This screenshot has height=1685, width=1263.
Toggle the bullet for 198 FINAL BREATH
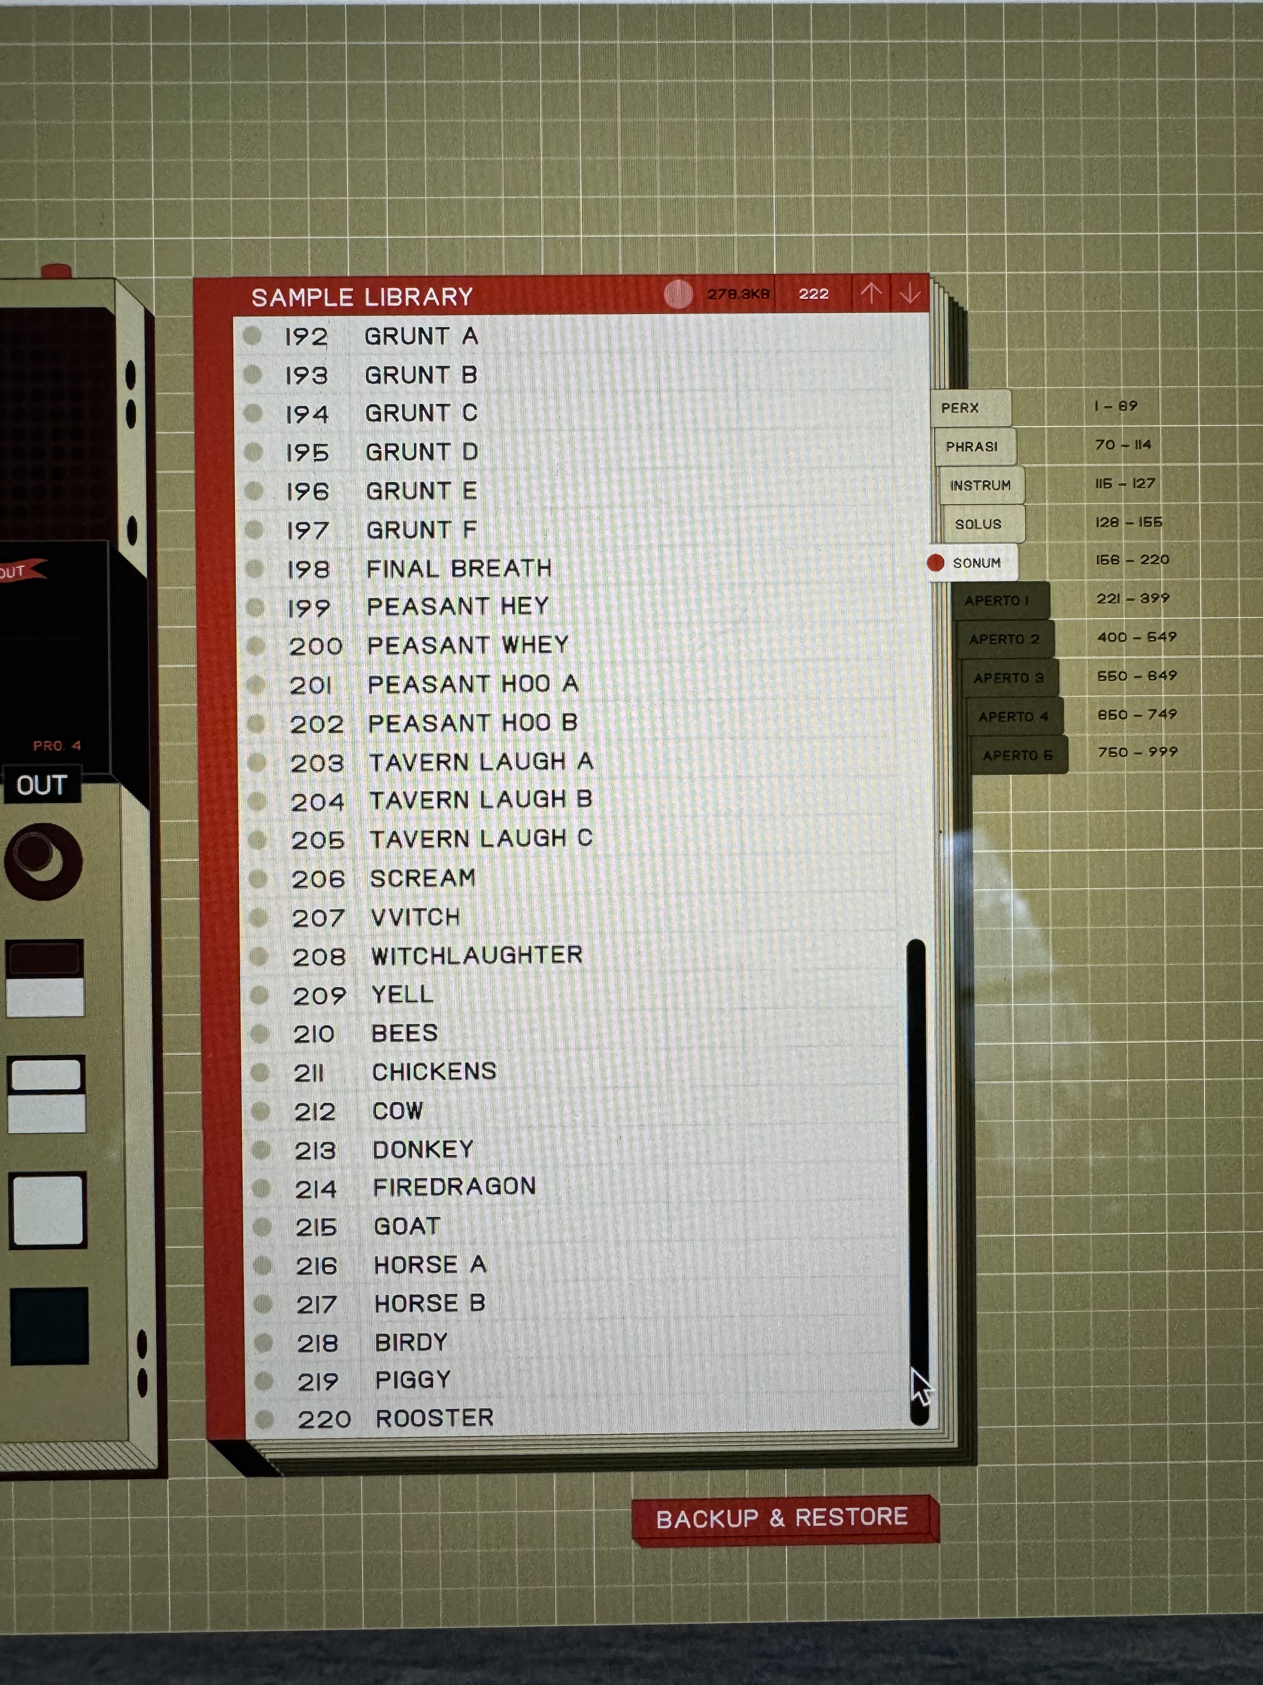255,568
